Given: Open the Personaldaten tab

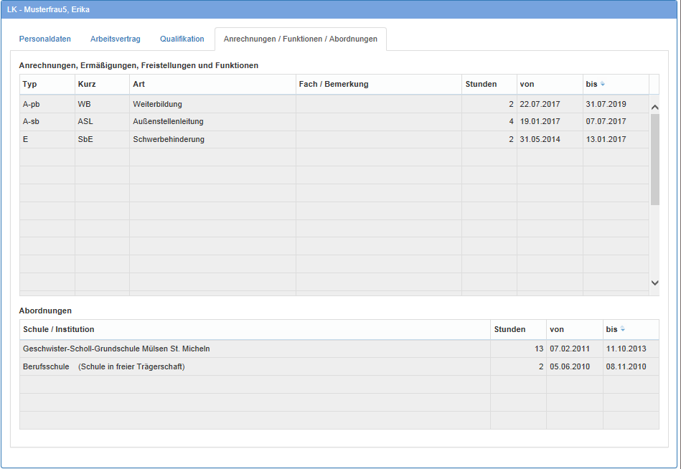Looking at the screenshot, I should pos(44,39).
